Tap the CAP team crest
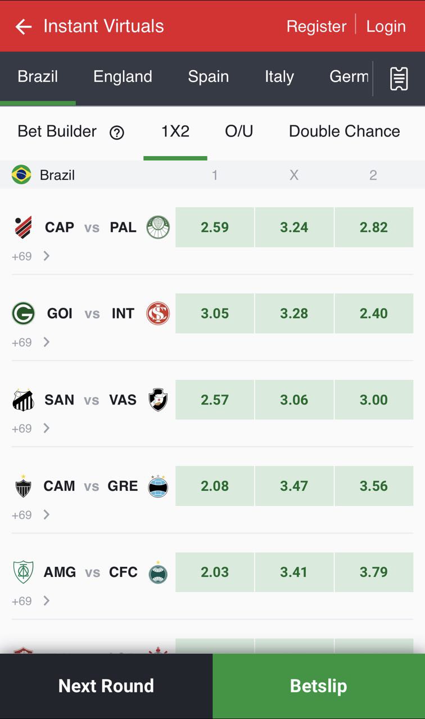The width and height of the screenshot is (425, 719). (23, 227)
